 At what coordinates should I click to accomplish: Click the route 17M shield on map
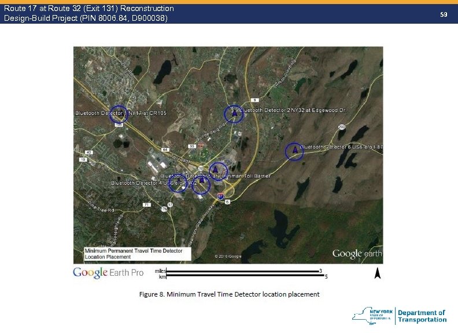[x=164, y=209]
